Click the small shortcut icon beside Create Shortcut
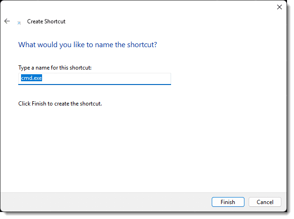 pyautogui.click(x=19, y=23)
